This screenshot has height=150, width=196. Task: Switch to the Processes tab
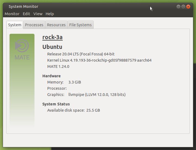(x=34, y=25)
